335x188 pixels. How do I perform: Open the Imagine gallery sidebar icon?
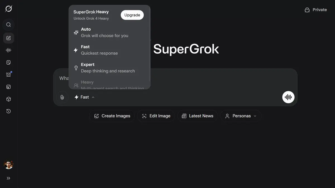click(9, 87)
